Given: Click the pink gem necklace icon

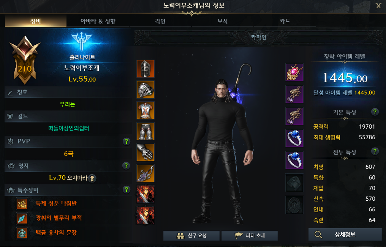Looking at the screenshot, I should (x=294, y=72).
